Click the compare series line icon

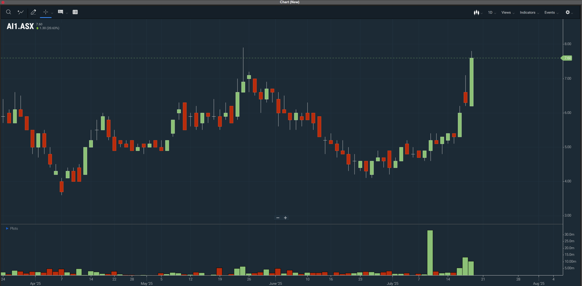coord(20,12)
